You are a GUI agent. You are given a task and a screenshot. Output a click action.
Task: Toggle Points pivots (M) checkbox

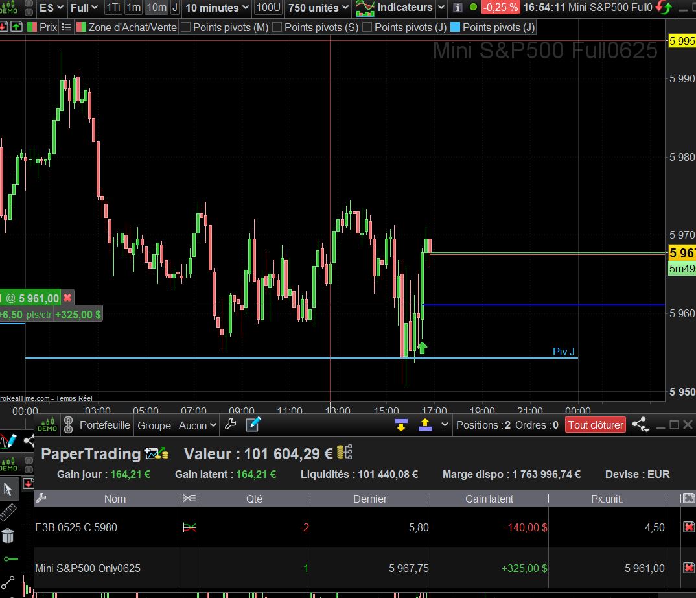click(186, 27)
